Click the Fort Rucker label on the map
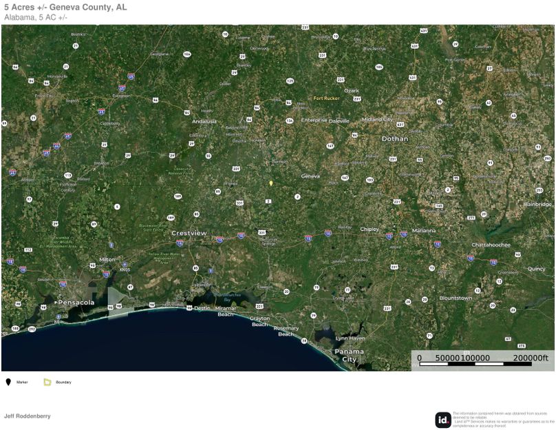 (327, 98)
